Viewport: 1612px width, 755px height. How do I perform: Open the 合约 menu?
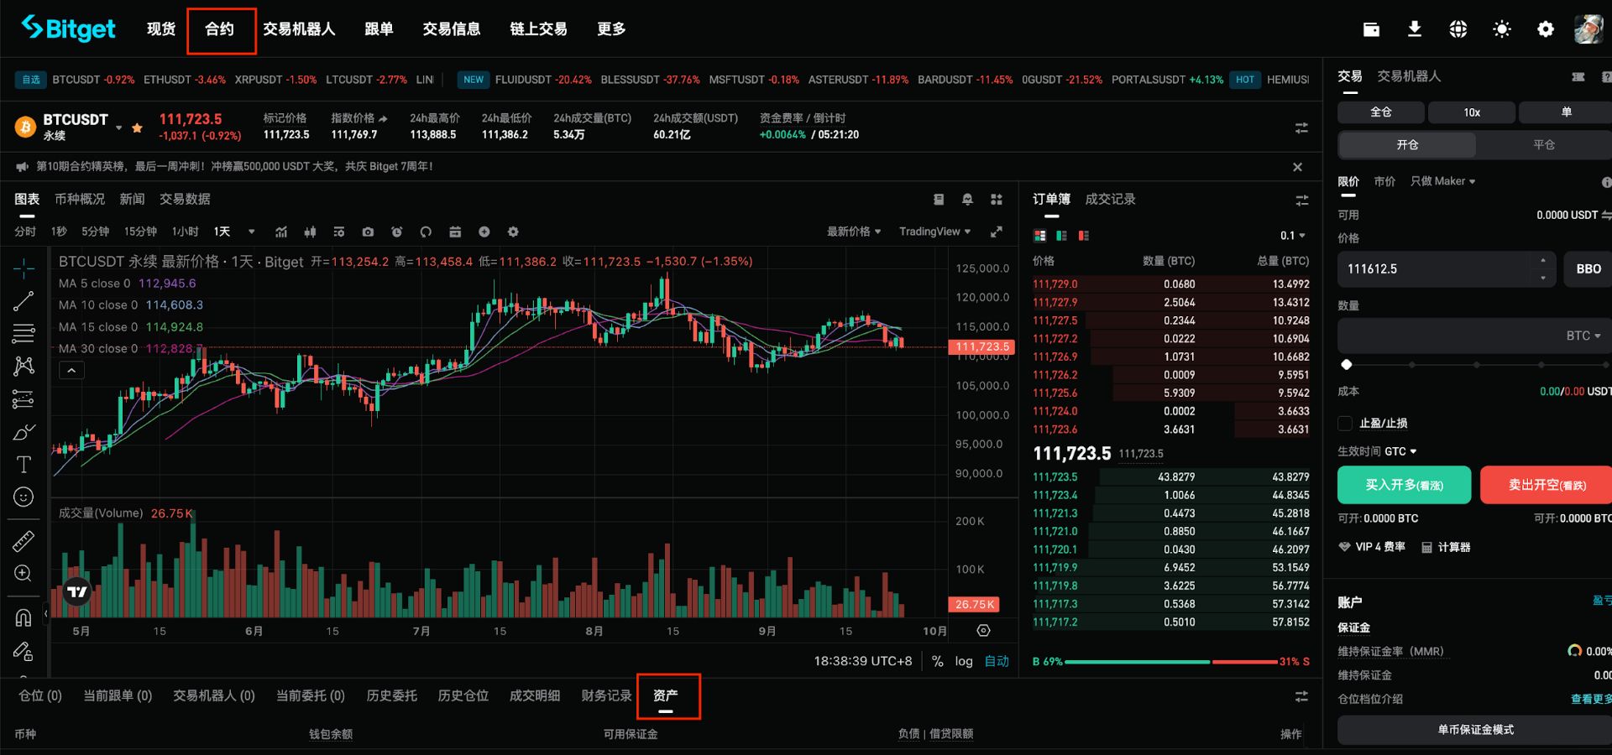[219, 29]
